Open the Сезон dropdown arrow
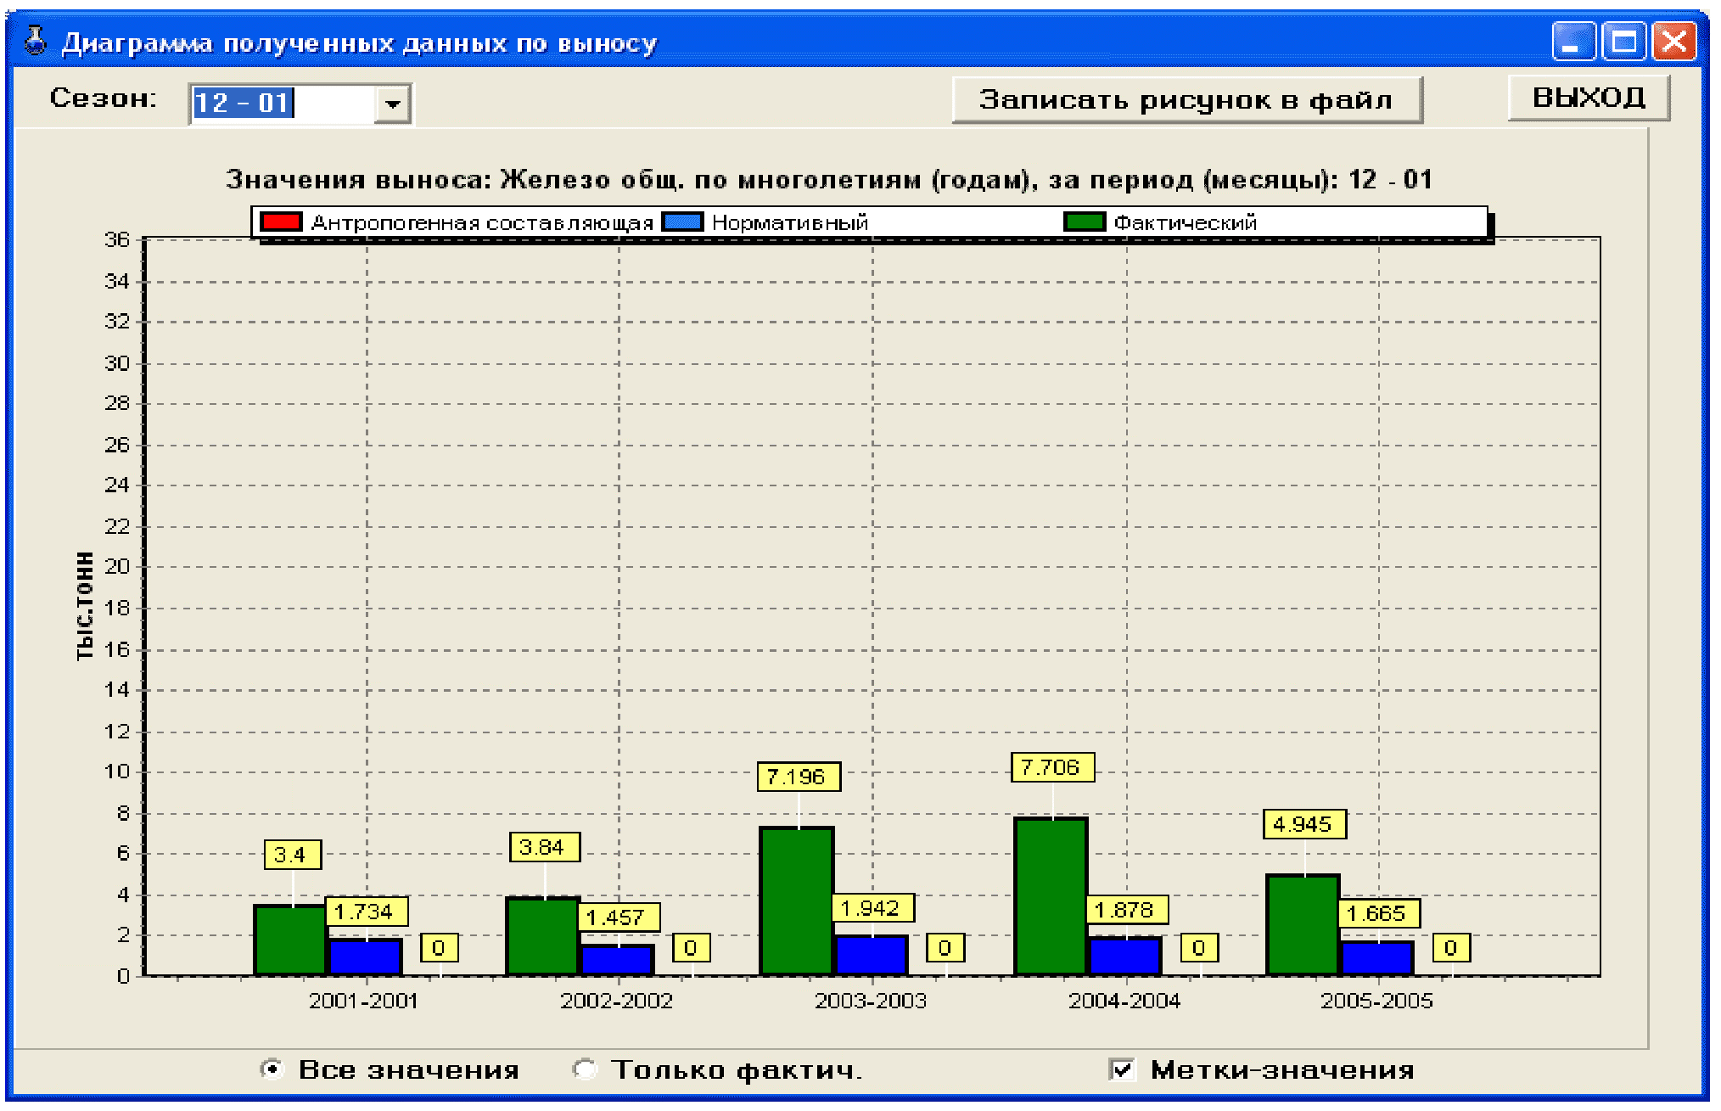The height and width of the screenshot is (1111, 1721). click(392, 104)
